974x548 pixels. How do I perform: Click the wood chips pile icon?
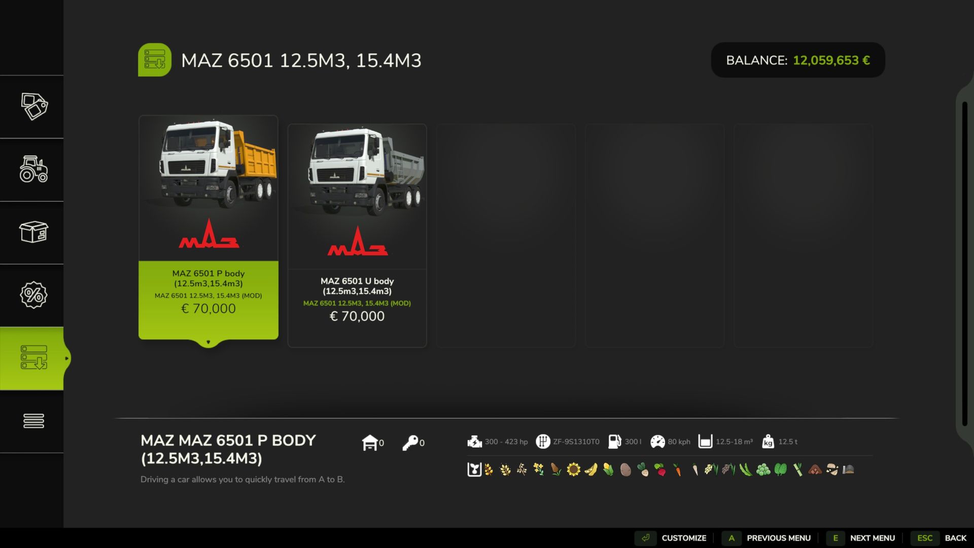pos(815,469)
